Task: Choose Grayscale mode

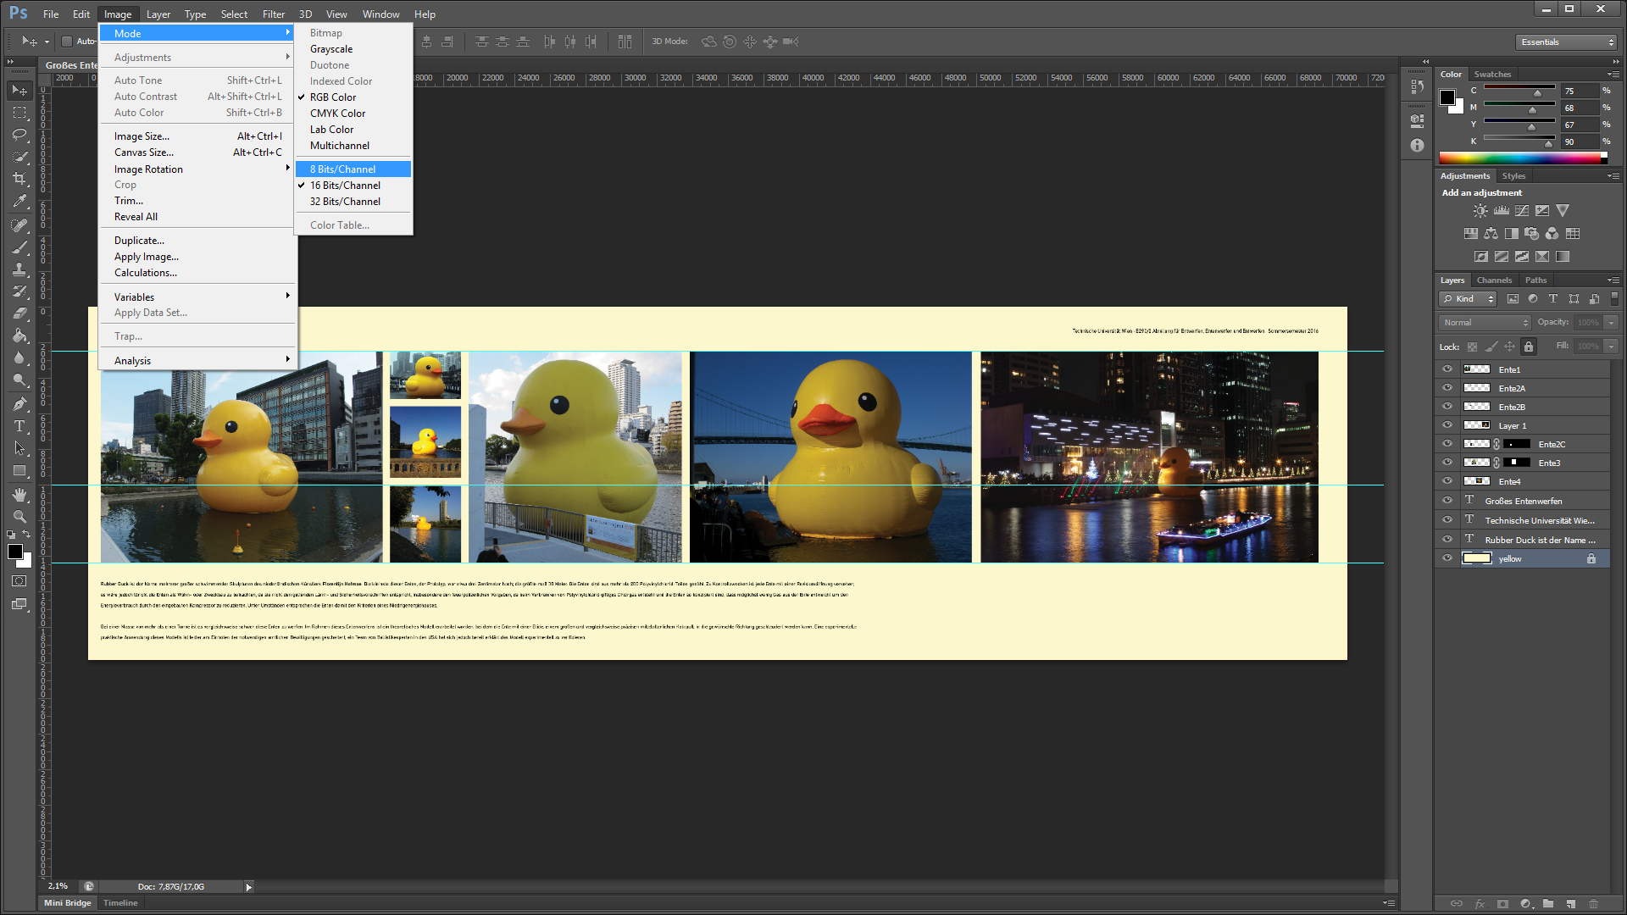Action: (x=353, y=49)
